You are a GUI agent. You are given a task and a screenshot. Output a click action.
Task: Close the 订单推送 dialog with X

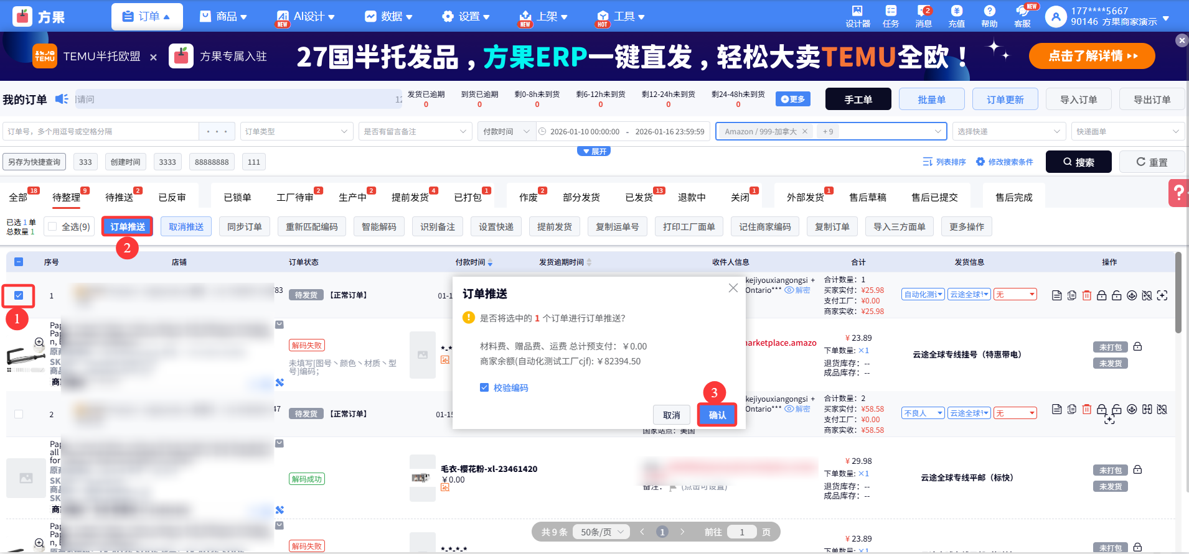click(x=733, y=288)
